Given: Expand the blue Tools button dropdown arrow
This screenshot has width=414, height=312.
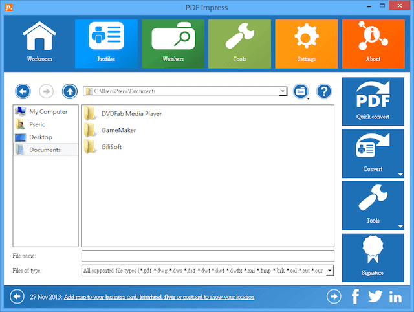Looking at the screenshot, I should (x=400, y=226).
